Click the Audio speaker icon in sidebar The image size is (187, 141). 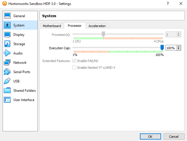[x=7, y=53]
